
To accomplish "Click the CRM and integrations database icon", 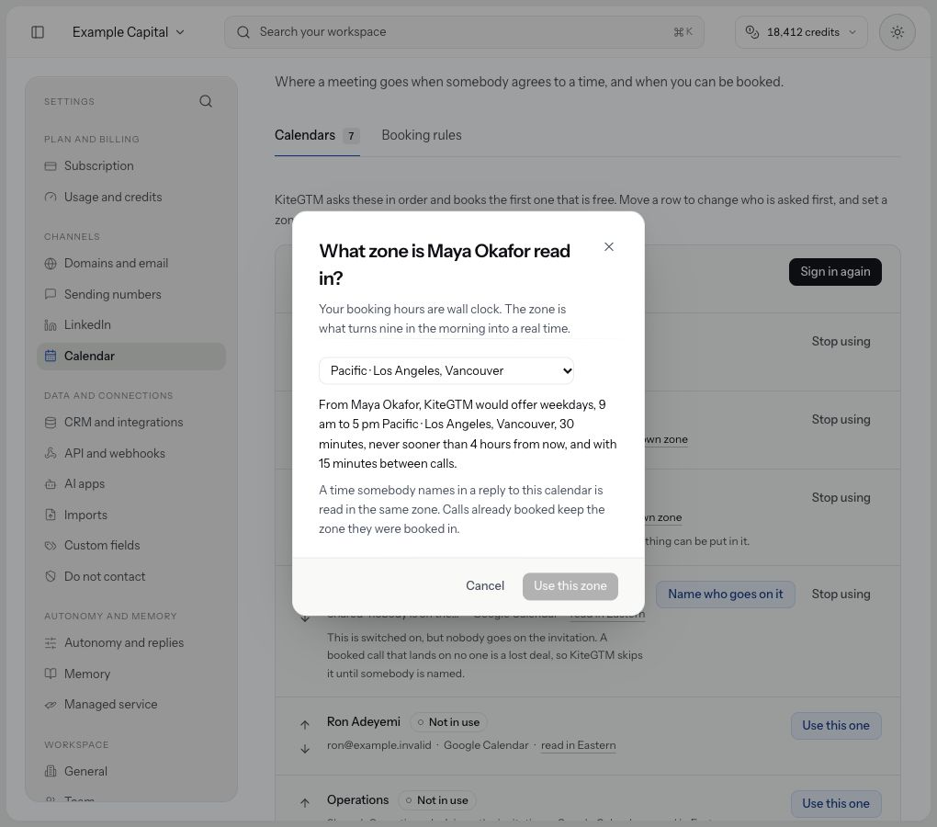I will [51, 423].
